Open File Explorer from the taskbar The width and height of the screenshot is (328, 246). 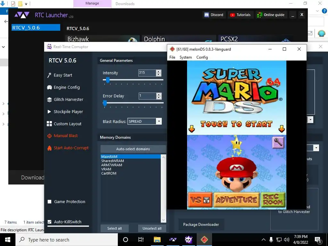point(157,240)
